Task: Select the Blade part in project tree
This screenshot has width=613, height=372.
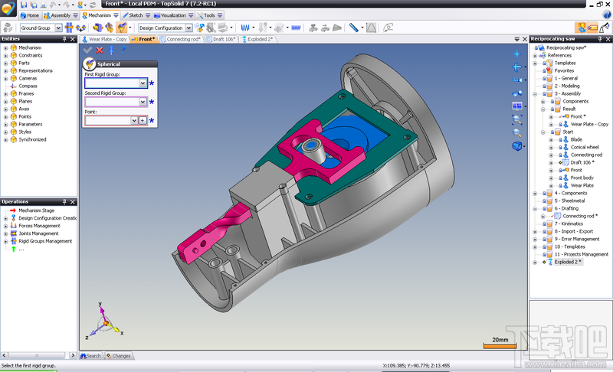Action: 576,139
